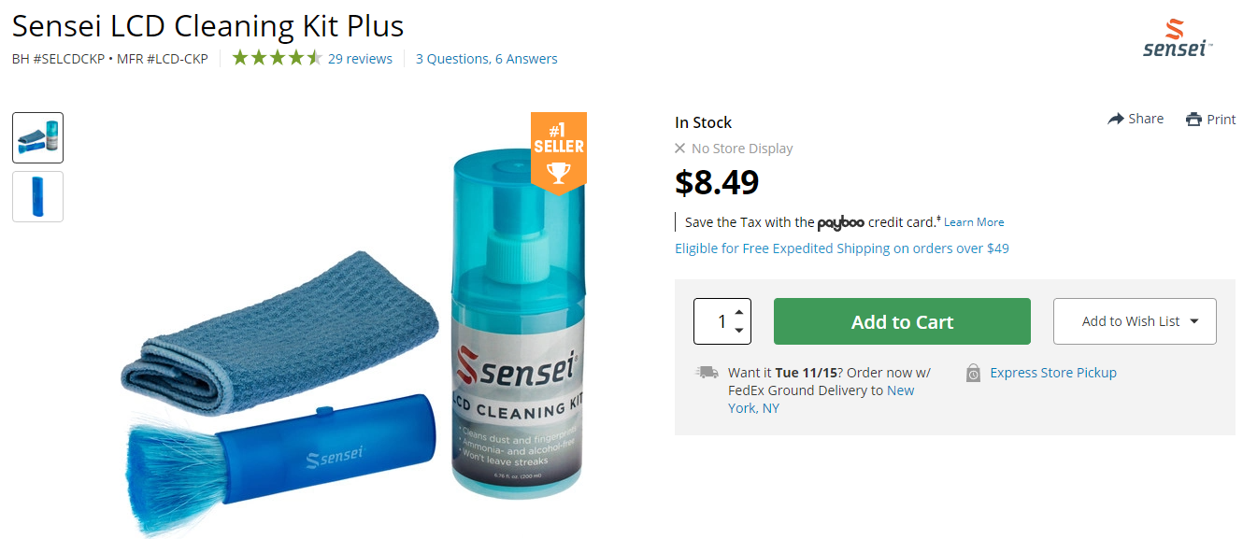
Task: Click the star rating icons
Action: tap(277, 58)
